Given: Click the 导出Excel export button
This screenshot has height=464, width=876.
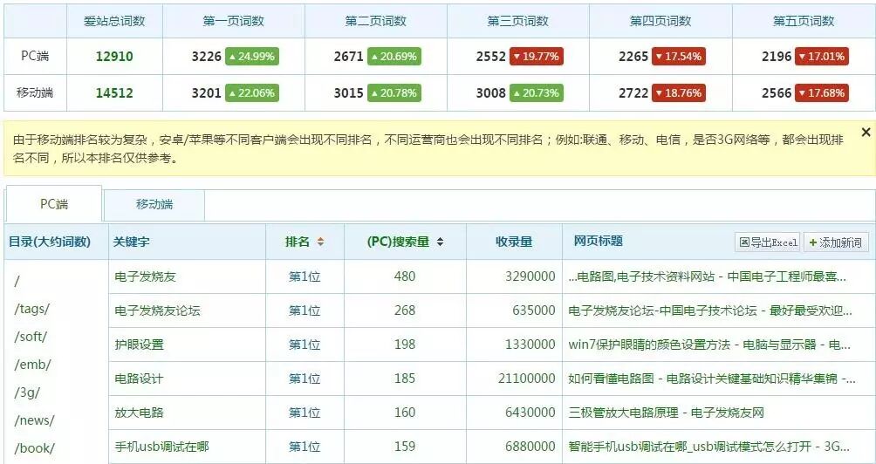Looking at the screenshot, I should [768, 242].
